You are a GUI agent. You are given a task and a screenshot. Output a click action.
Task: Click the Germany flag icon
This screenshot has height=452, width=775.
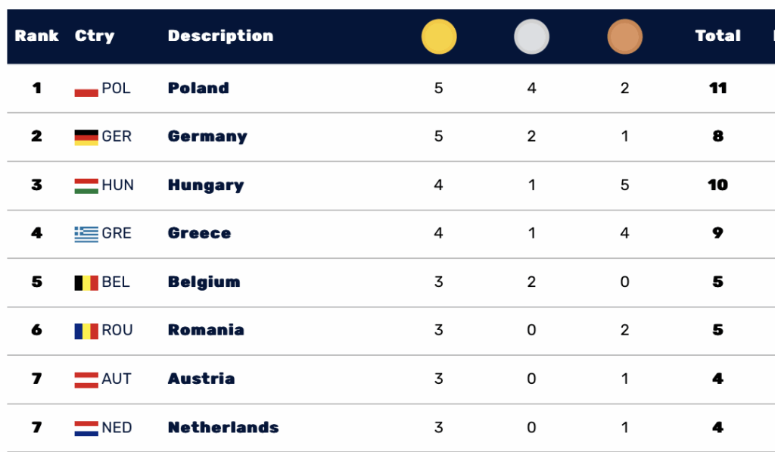86,136
